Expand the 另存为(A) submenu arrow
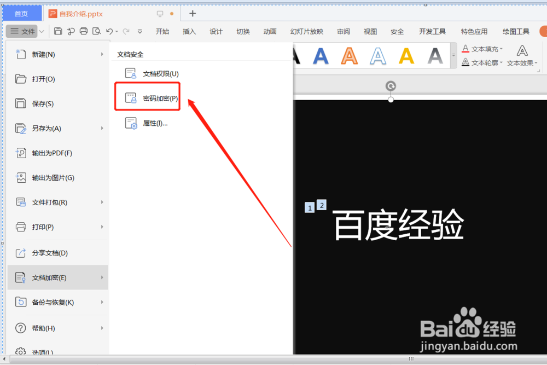 point(102,129)
